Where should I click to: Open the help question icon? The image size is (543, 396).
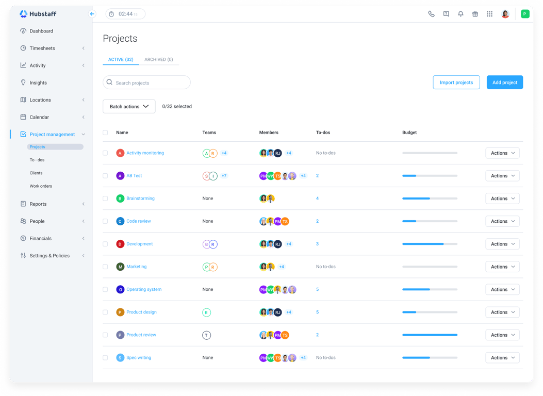coord(446,14)
